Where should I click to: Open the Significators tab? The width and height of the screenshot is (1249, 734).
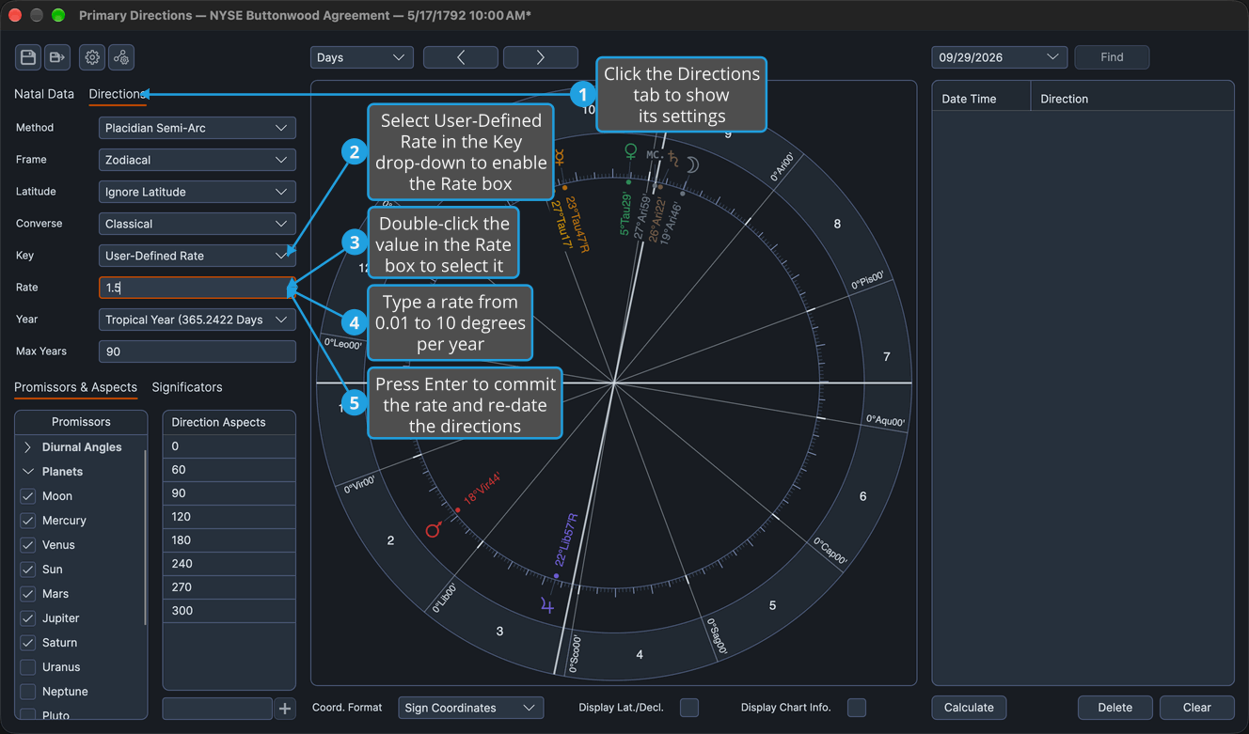187,387
